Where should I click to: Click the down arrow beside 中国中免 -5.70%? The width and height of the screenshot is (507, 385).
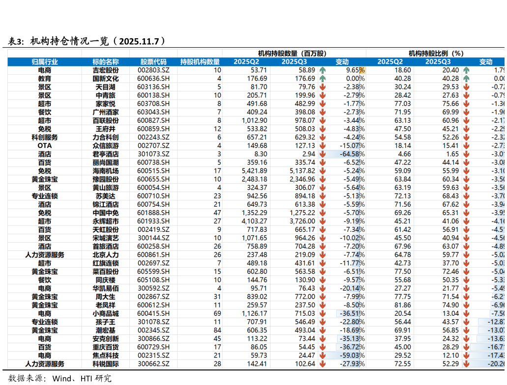point(323,213)
